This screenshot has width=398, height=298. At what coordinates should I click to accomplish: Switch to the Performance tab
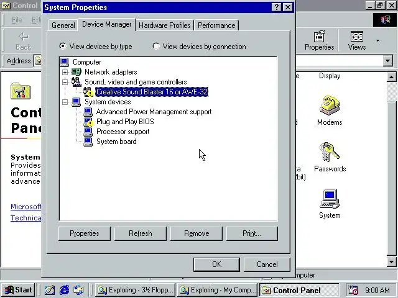pyautogui.click(x=216, y=25)
